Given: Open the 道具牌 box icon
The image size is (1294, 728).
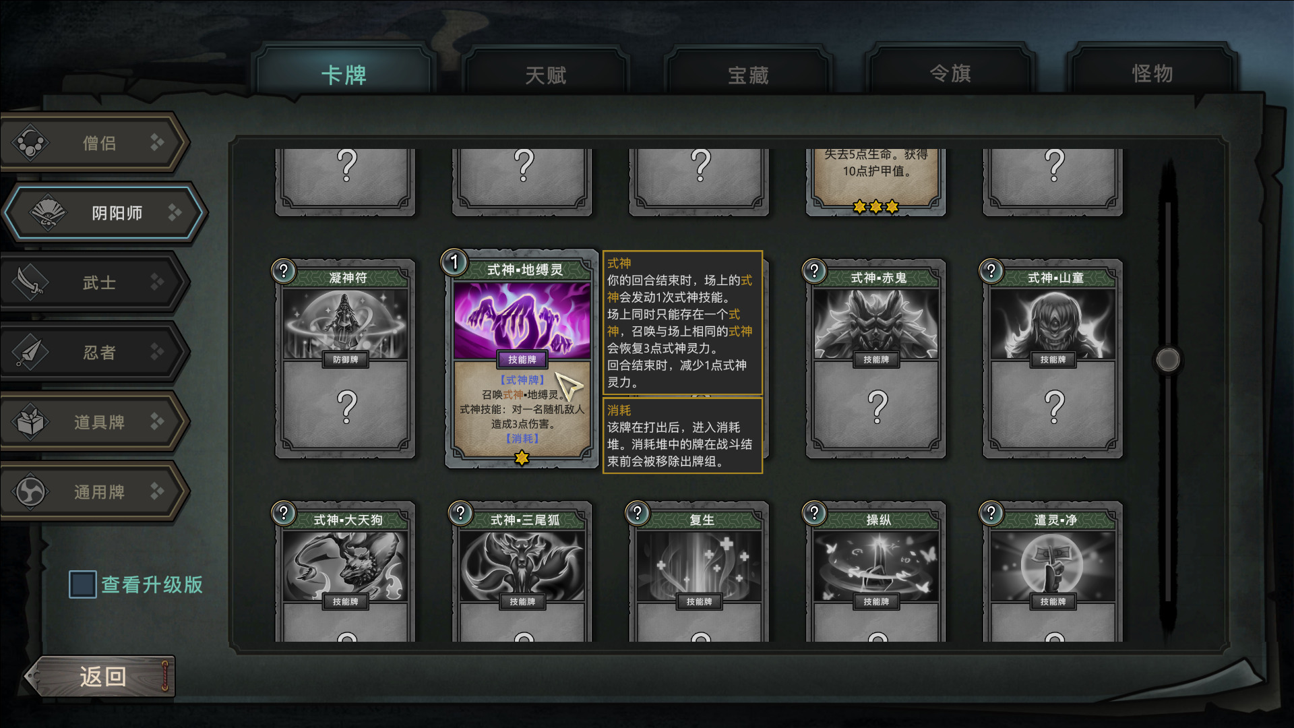Looking at the screenshot, I should pos(30,422).
